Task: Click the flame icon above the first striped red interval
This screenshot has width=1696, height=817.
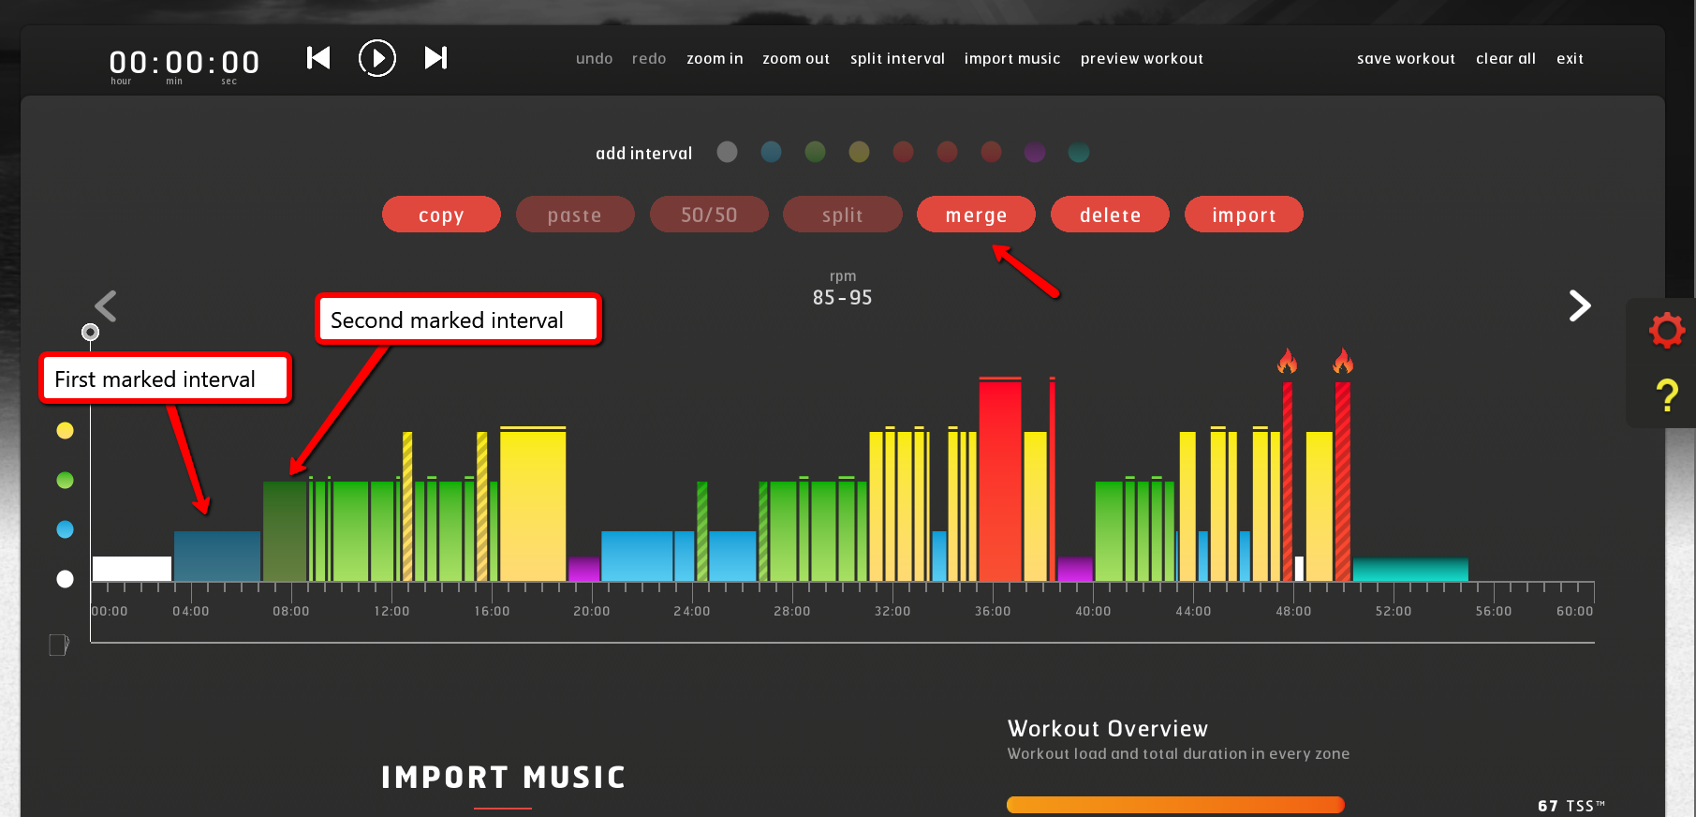Action: [1288, 362]
